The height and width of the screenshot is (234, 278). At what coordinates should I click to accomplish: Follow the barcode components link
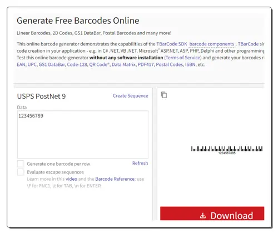tap(212, 44)
